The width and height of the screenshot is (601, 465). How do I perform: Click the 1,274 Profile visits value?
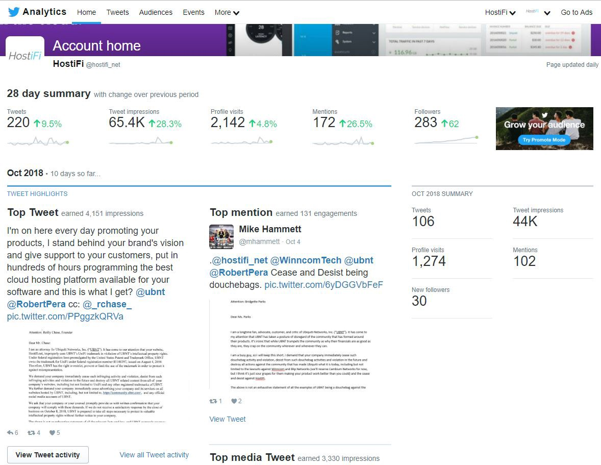pyautogui.click(x=429, y=261)
